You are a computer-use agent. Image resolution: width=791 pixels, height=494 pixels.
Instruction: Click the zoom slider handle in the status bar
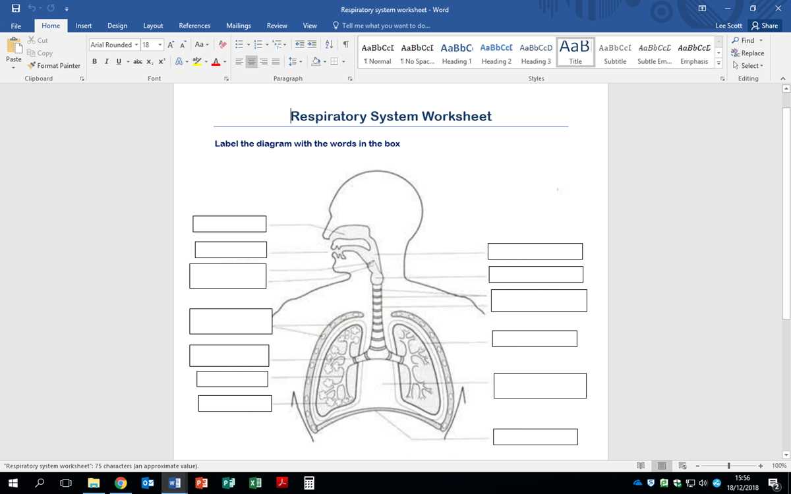point(728,466)
